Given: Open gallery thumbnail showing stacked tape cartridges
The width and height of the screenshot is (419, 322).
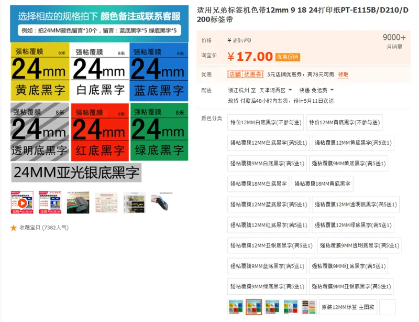Looking at the screenshot, I should [78, 202].
